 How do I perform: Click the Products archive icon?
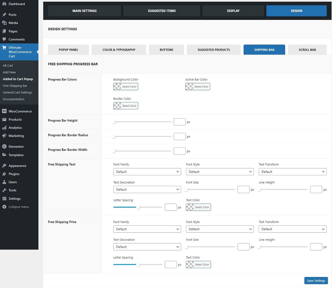coord(4,120)
